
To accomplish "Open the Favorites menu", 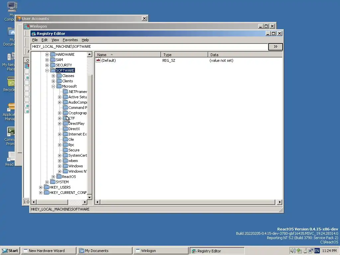I will pyautogui.click(x=70, y=40).
